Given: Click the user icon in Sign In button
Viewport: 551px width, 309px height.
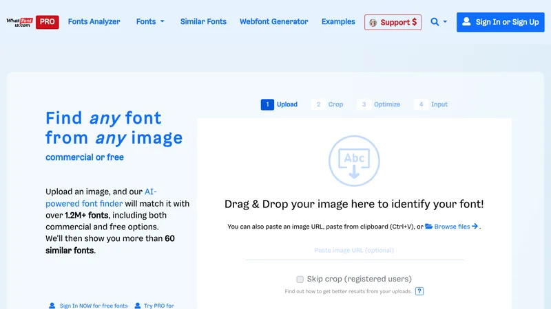Looking at the screenshot, I should pyautogui.click(x=466, y=21).
